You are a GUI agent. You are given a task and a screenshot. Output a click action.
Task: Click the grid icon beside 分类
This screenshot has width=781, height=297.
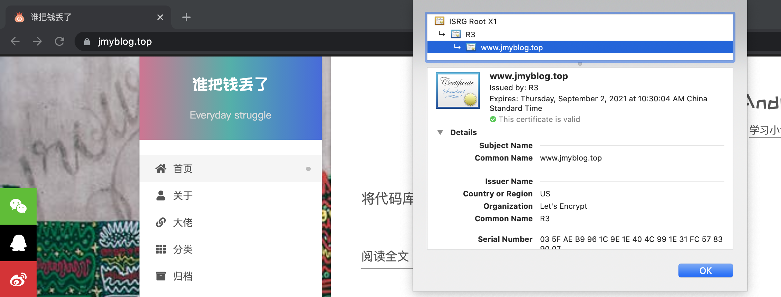pyautogui.click(x=161, y=249)
